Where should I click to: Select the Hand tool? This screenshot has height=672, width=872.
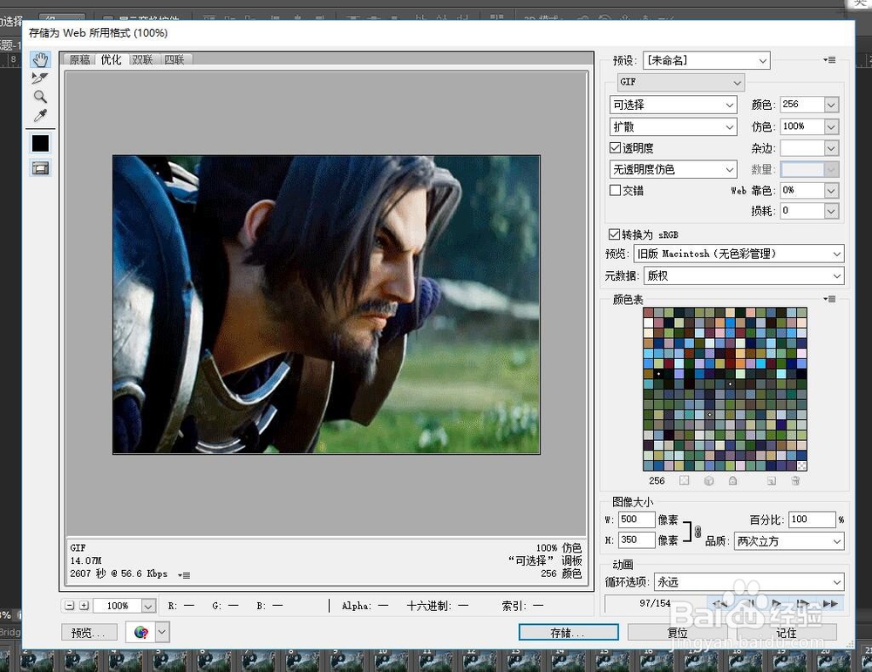click(40, 59)
